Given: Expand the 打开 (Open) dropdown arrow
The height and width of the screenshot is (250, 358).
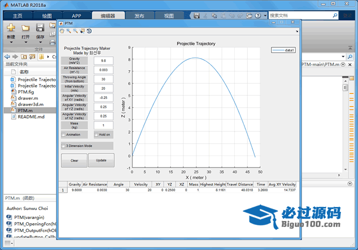Looking at the screenshot, I should [x=25, y=41].
